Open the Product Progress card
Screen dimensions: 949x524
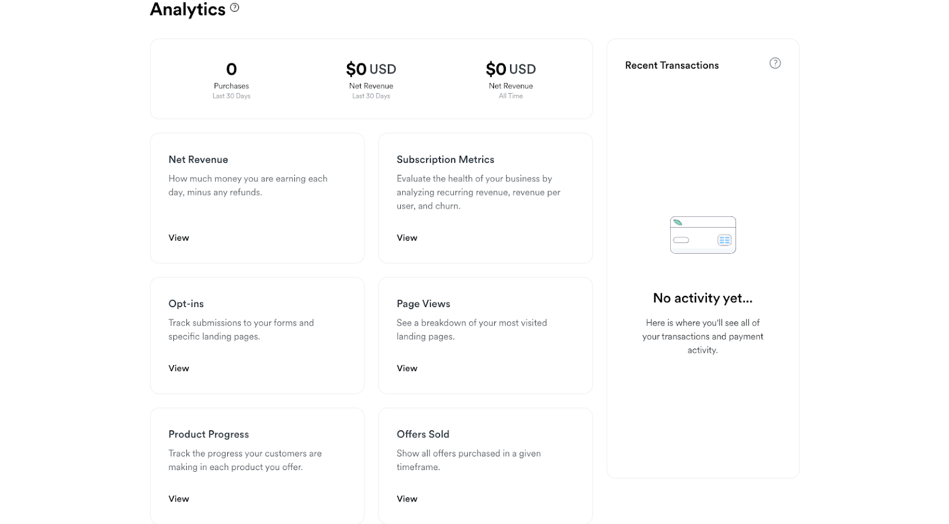(x=208, y=434)
